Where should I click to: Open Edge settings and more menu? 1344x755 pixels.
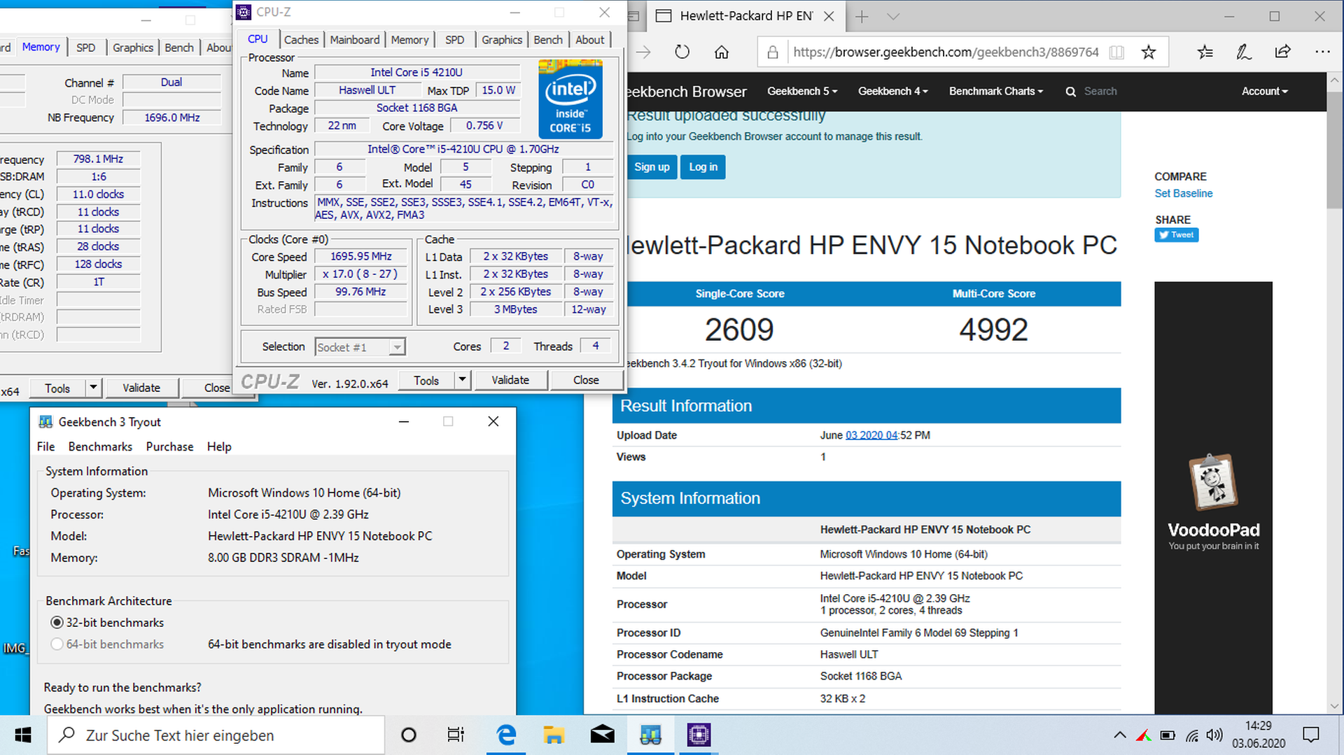coord(1322,52)
